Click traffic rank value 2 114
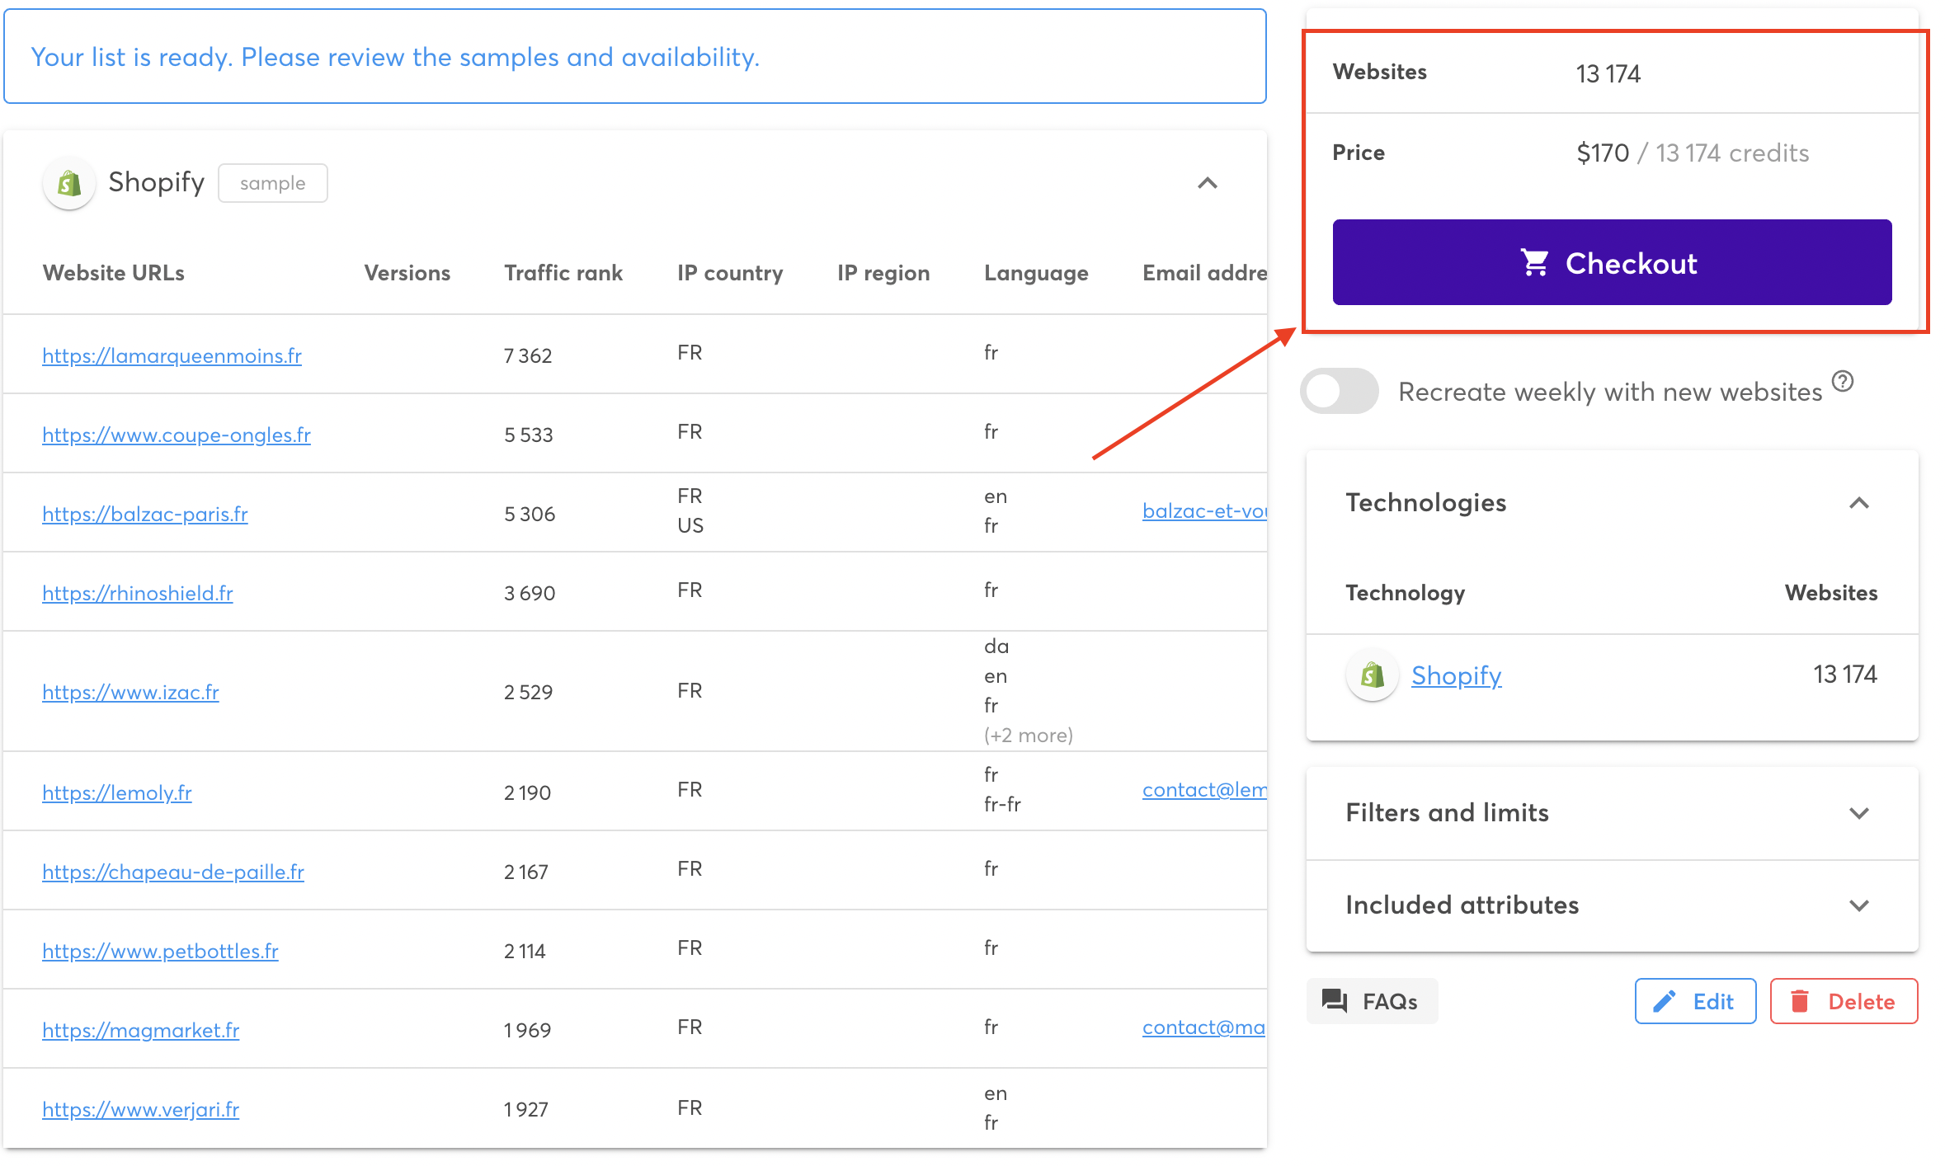This screenshot has height=1166, width=1945. coord(525,951)
